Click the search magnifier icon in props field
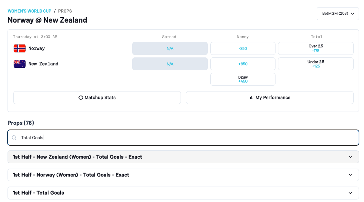This screenshot has width=364, height=202. pyautogui.click(x=14, y=138)
